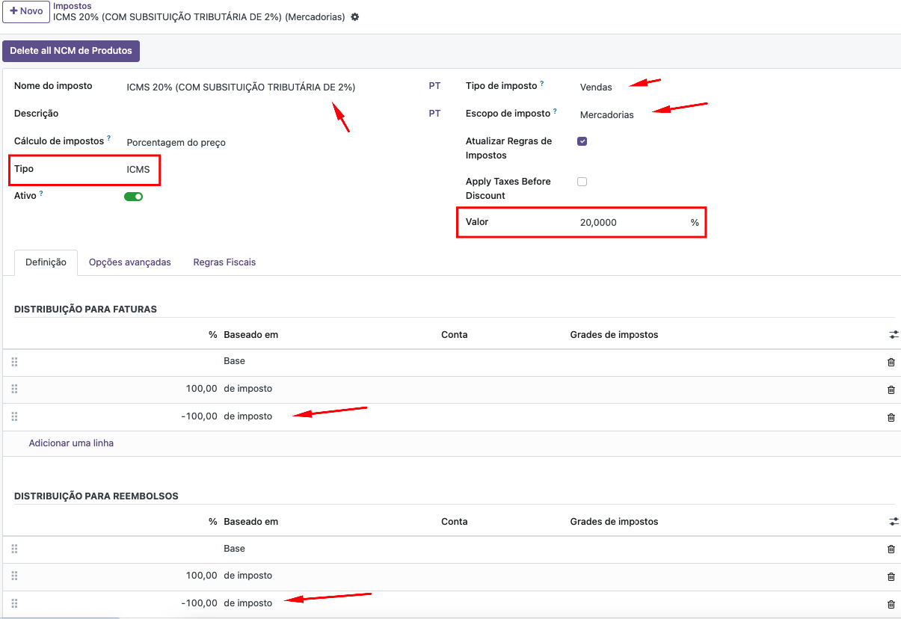Uncheck Atualizar Regras de Impostos
The height and width of the screenshot is (619, 901).
click(x=582, y=141)
